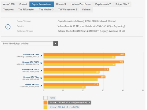
Task: Sort by Name in the legend
Action: (52, 98)
